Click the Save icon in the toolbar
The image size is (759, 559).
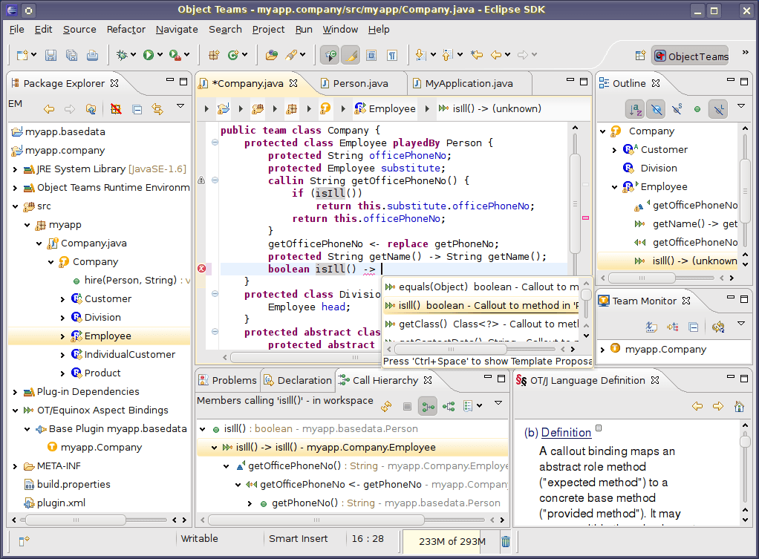(51, 55)
